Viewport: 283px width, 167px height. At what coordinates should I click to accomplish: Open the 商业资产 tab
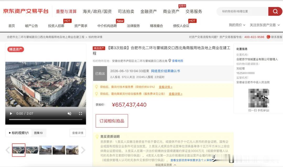tap(171, 11)
